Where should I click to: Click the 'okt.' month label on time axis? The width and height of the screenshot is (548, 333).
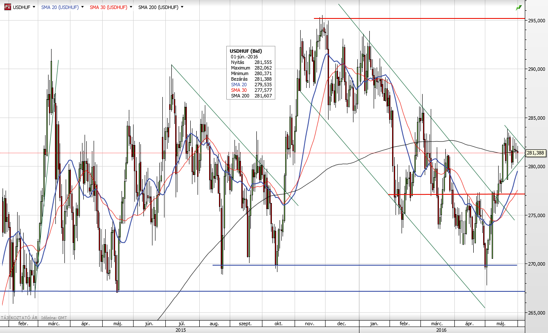278,324
